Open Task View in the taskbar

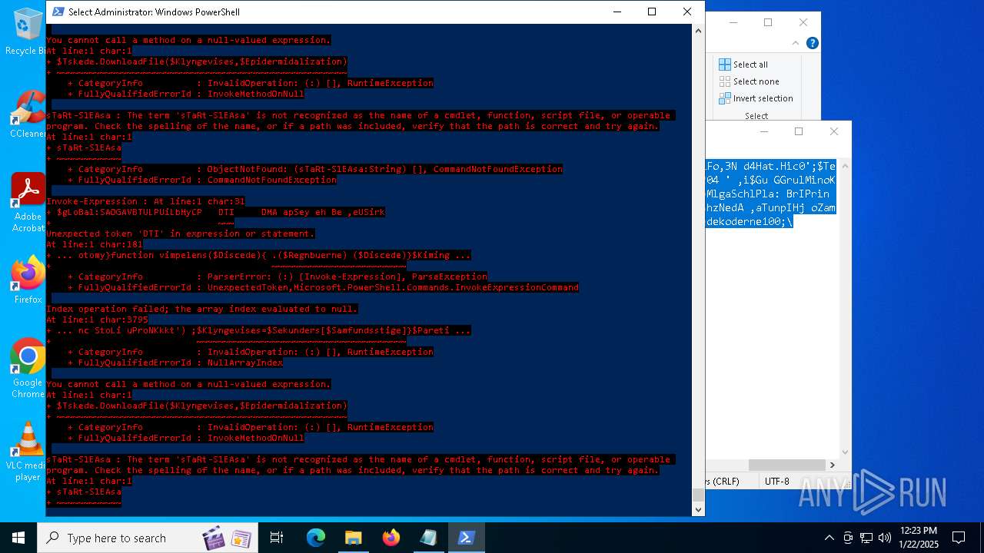277,538
